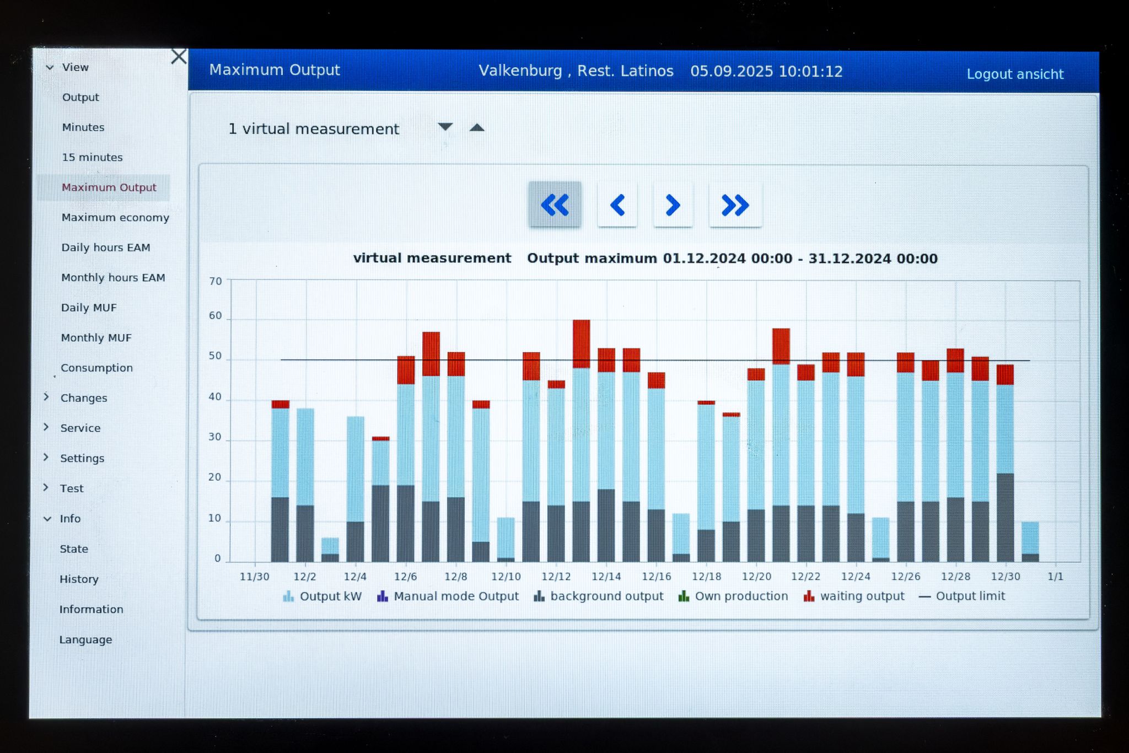Toggle Output limit legend line
The width and height of the screenshot is (1129, 753).
point(962,596)
